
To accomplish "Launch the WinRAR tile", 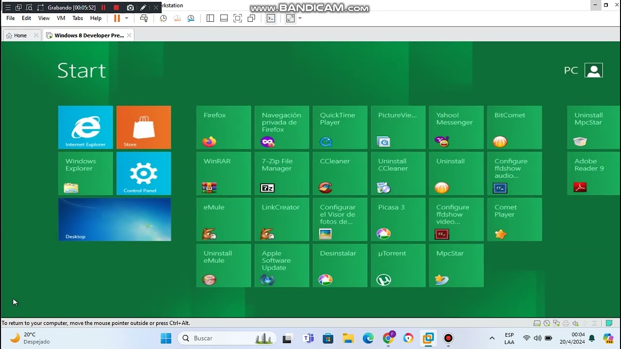I will pyautogui.click(x=224, y=173).
